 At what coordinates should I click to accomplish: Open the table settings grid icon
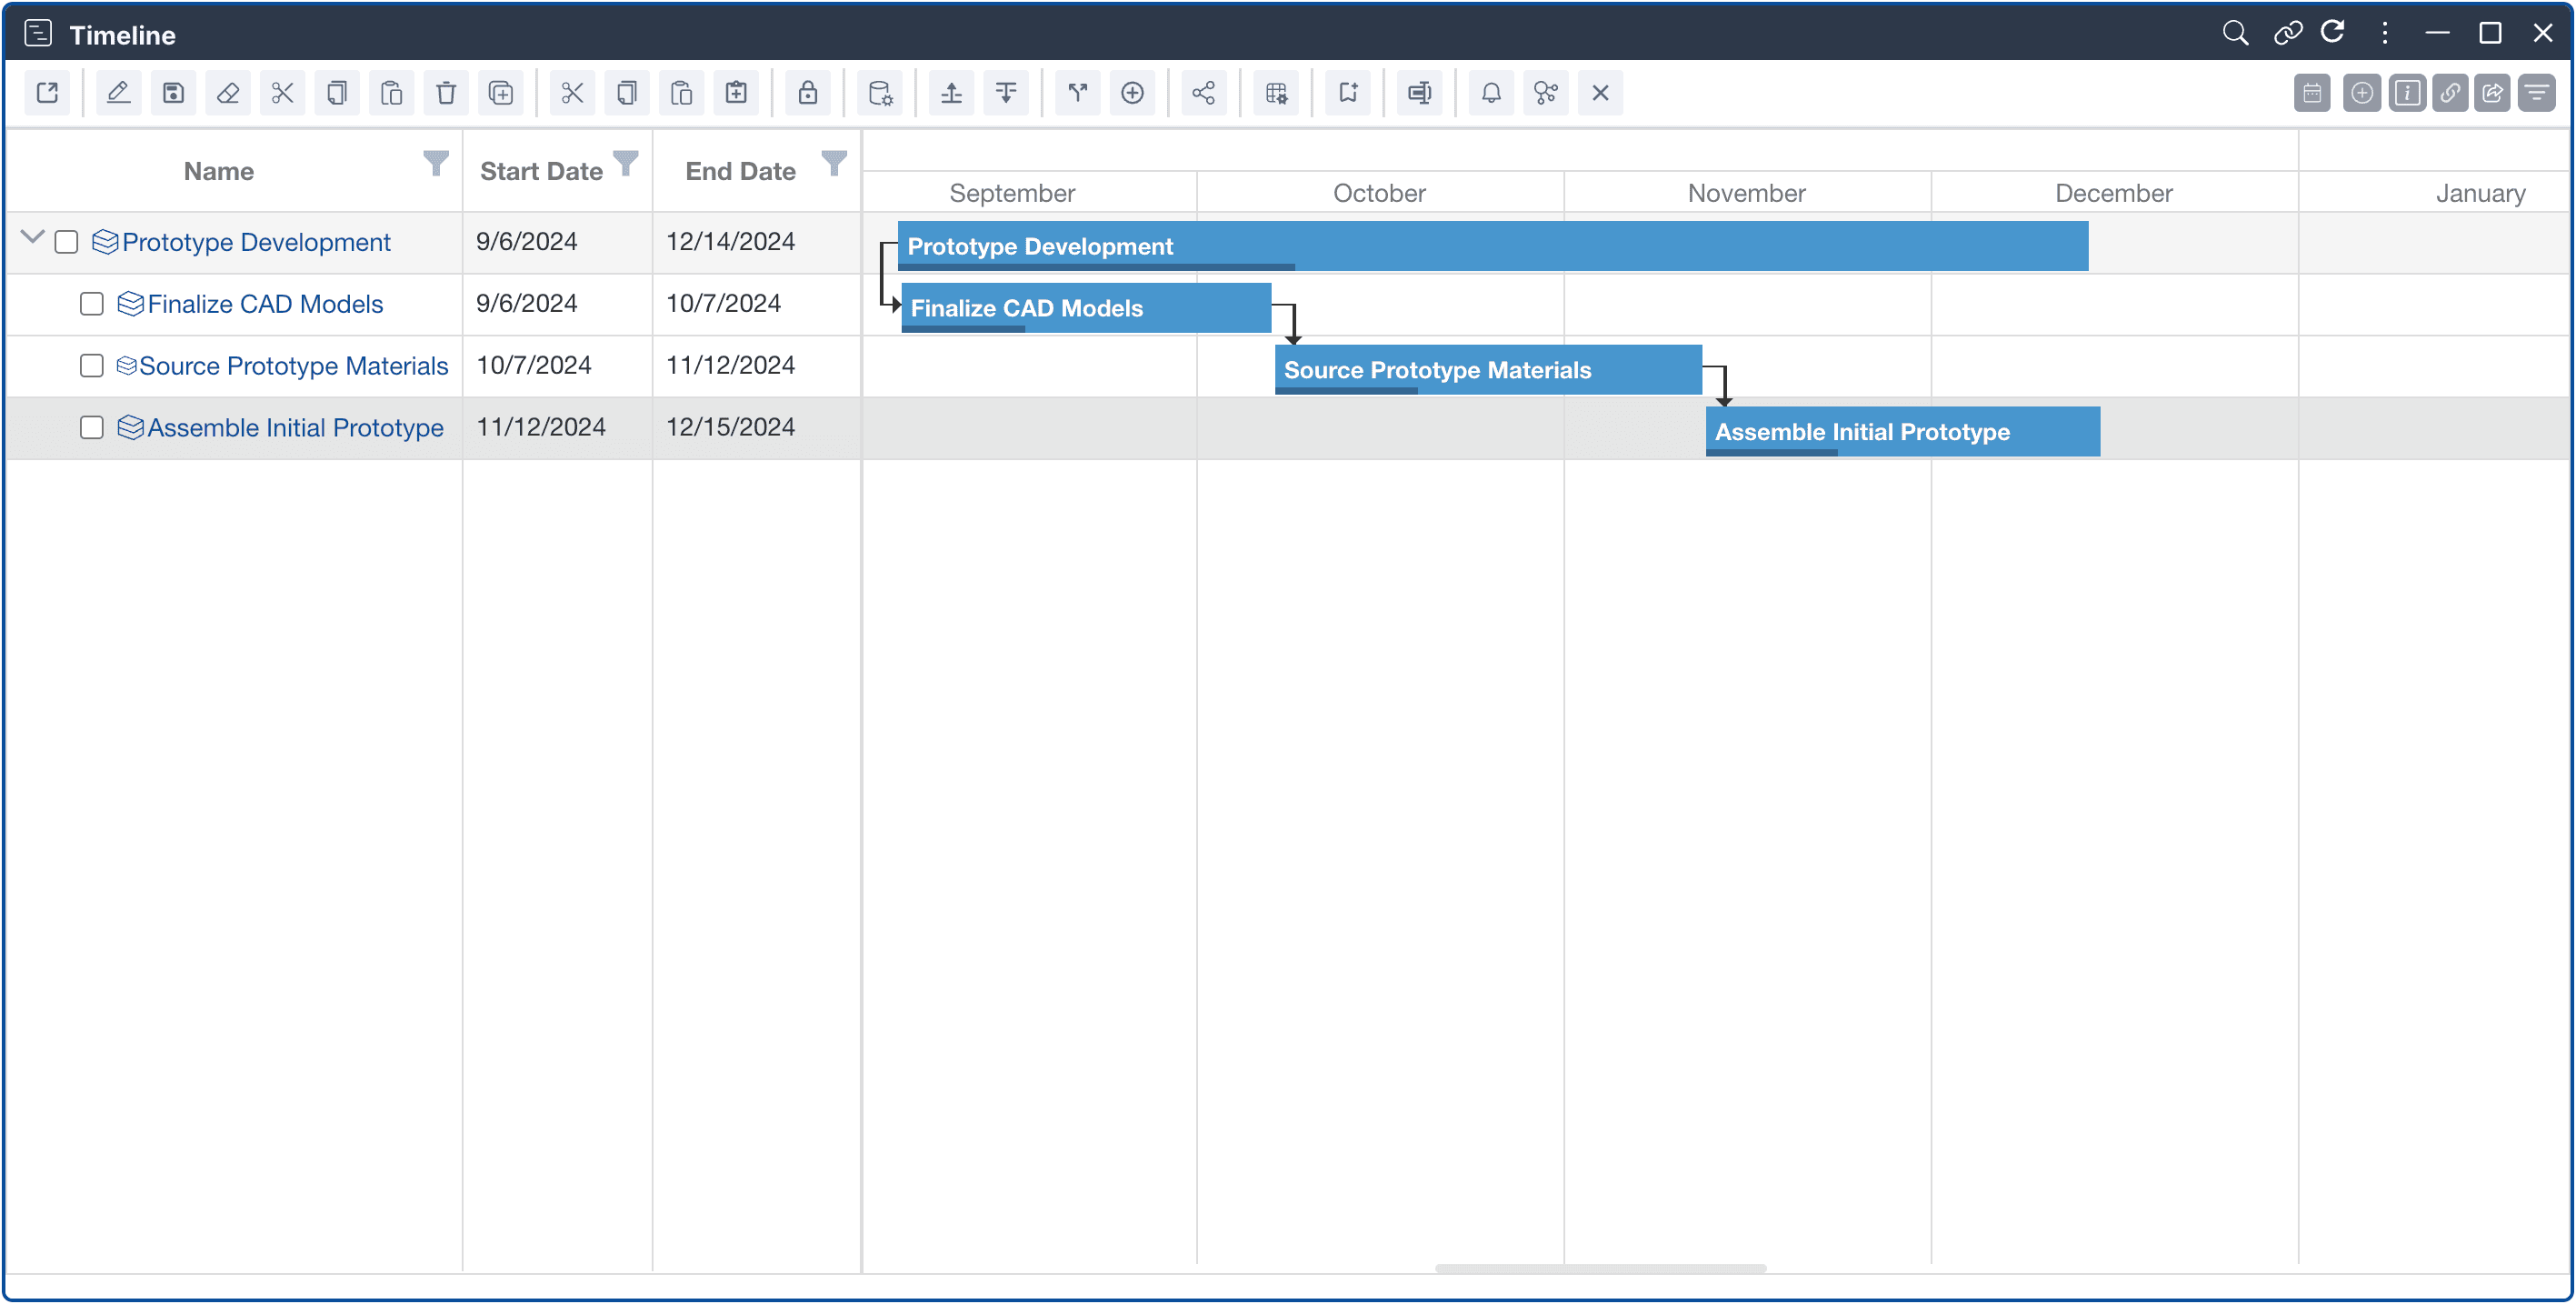1276,93
